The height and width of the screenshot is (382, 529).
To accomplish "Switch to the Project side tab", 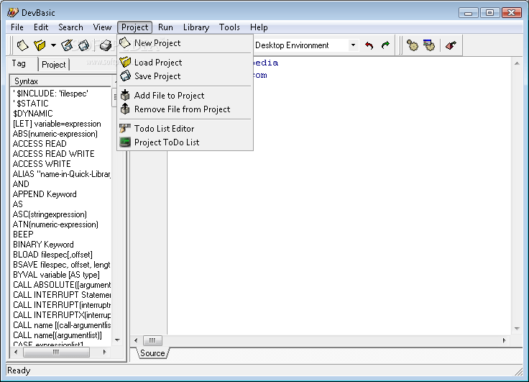I will coord(54,65).
